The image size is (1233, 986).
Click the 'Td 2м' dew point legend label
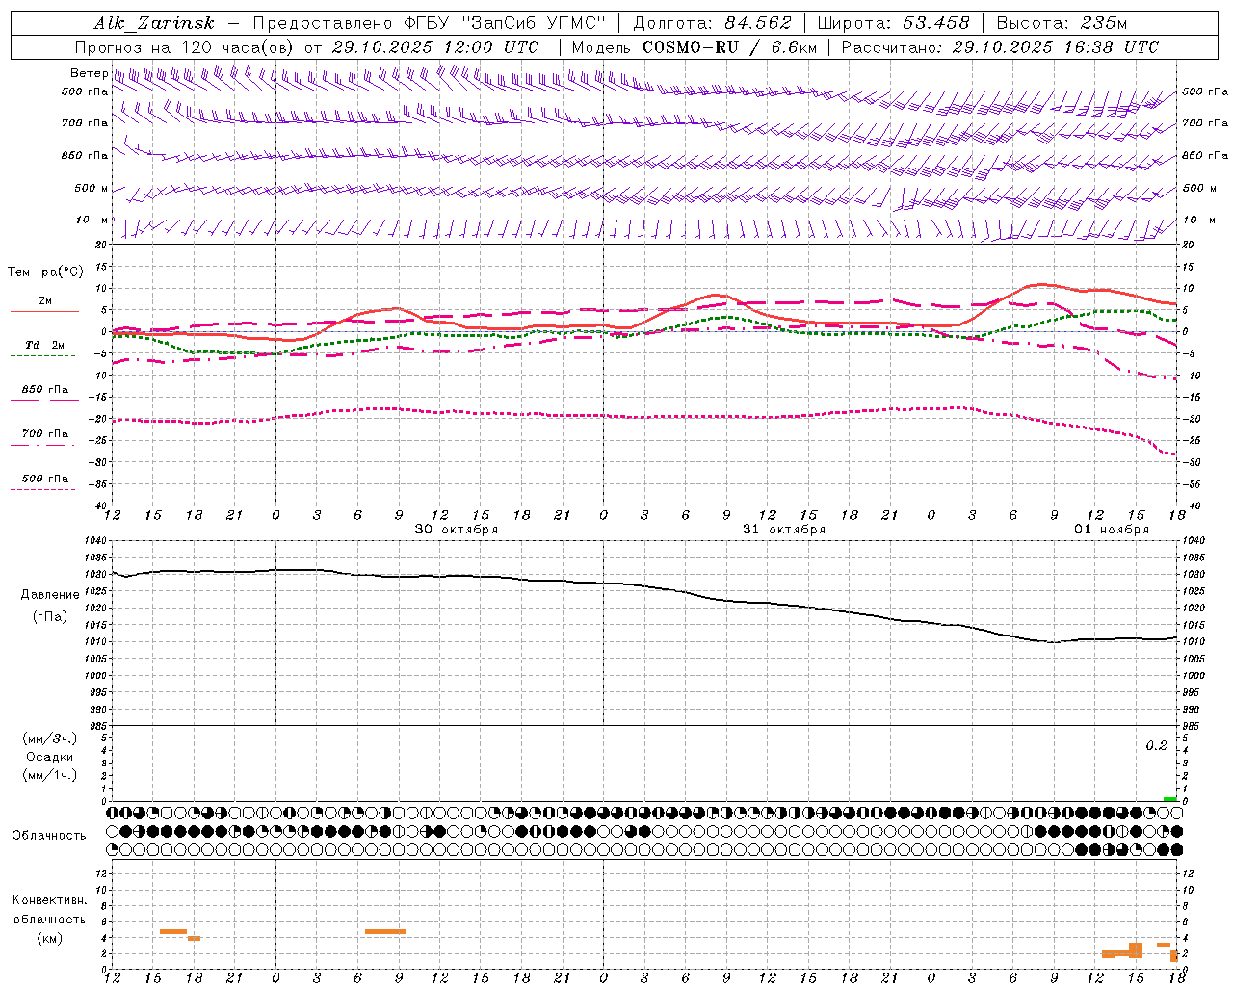tap(45, 345)
